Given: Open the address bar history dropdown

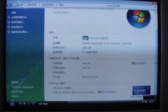Looking at the screenshot, I should (106, 6).
